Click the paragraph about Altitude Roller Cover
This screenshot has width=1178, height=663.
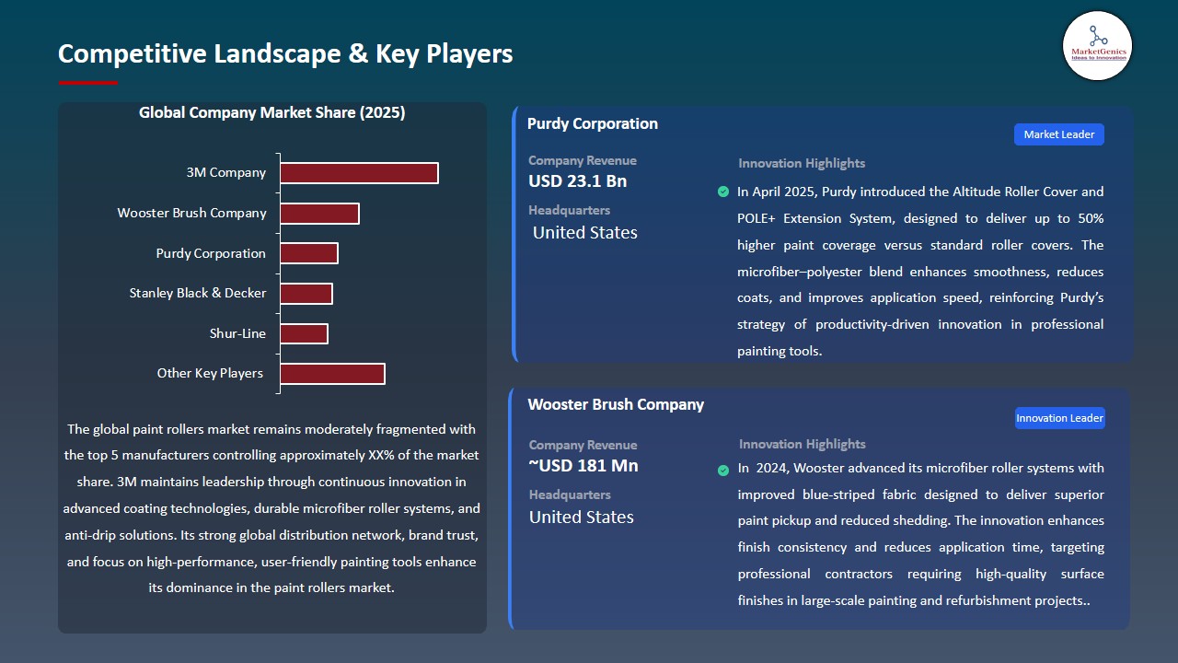tap(920, 272)
